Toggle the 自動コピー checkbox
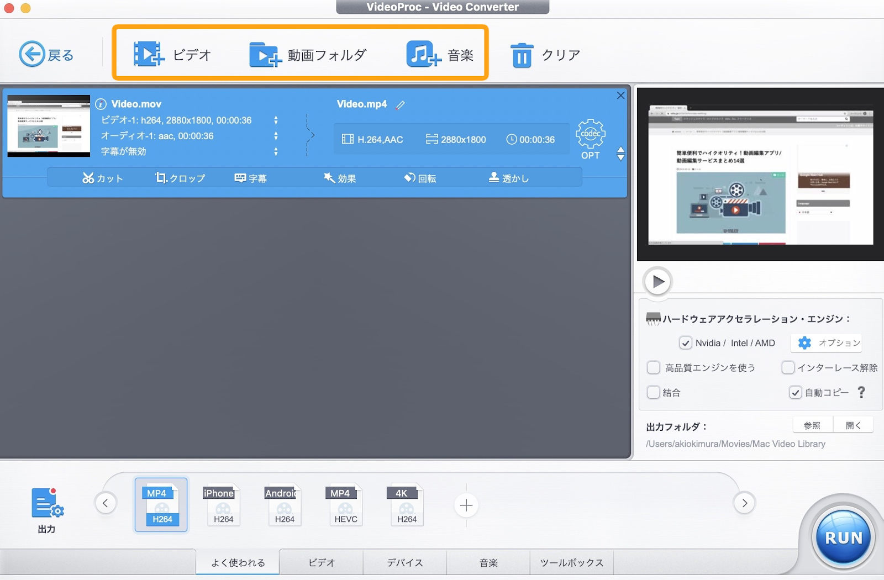This screenshot has width=884, height=580. pyautogui.click(x=795, y=392)
